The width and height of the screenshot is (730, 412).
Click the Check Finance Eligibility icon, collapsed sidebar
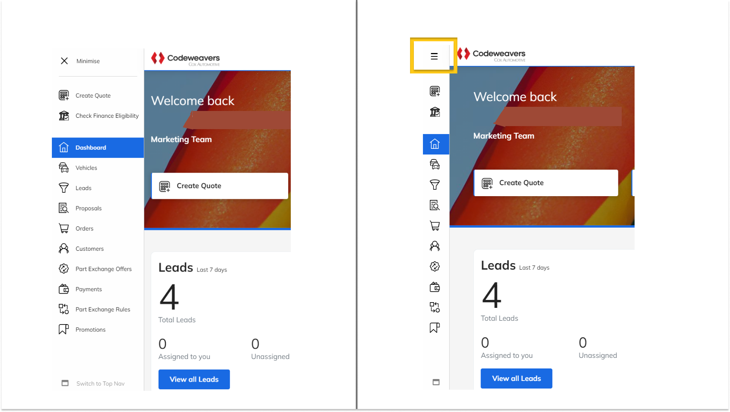pyautogui.click(x=435, y=112)
